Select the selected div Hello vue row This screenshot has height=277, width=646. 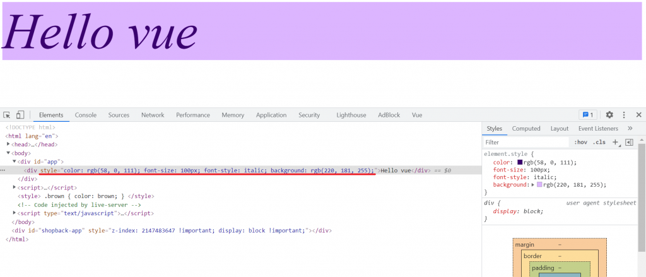click(x=240, y=170)
